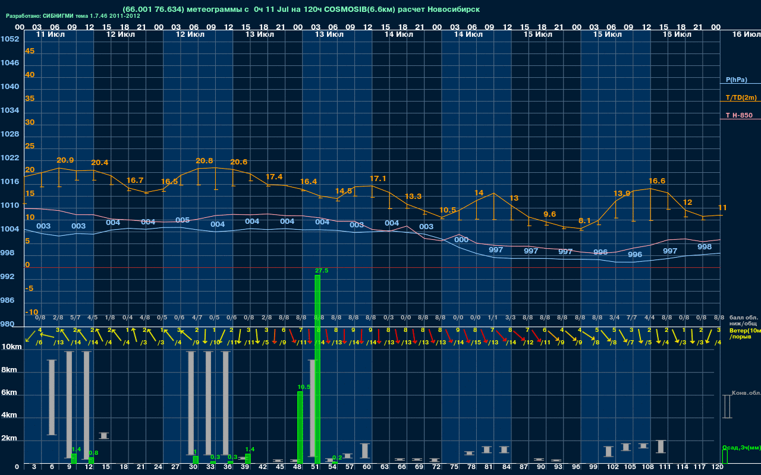Select the T/TD(2m) legend label
This screenshot has width=761, height=475.
tap(741, 97)
